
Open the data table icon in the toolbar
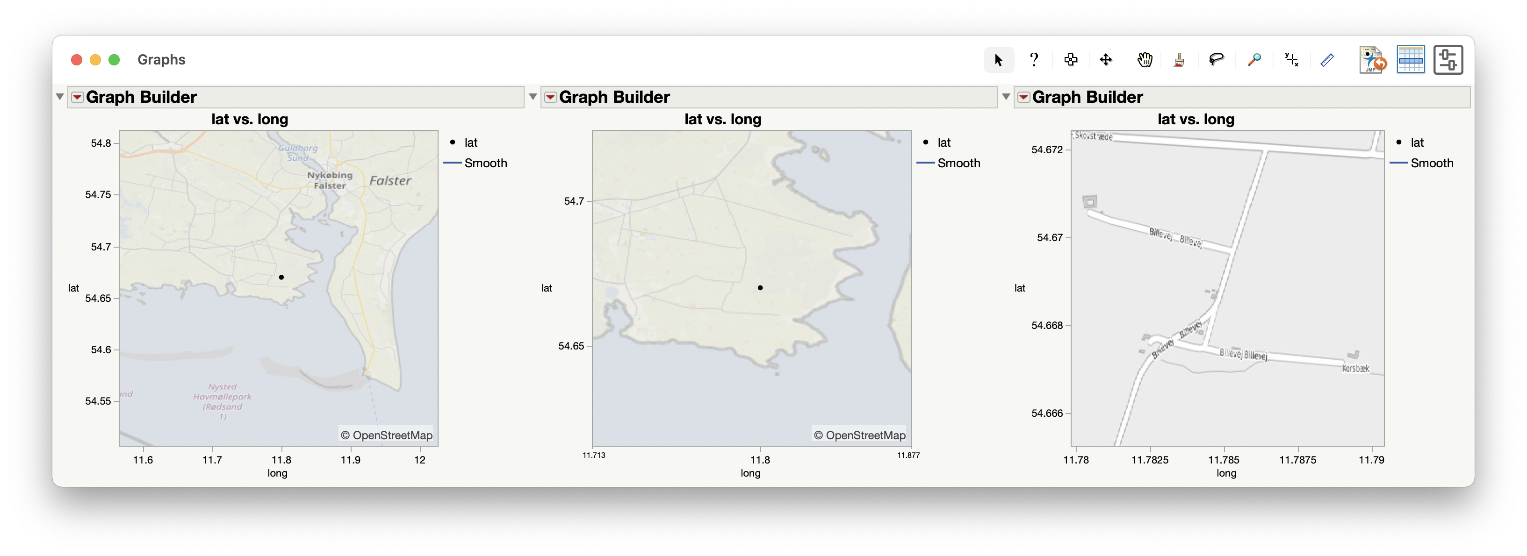tap(1412, 59)
